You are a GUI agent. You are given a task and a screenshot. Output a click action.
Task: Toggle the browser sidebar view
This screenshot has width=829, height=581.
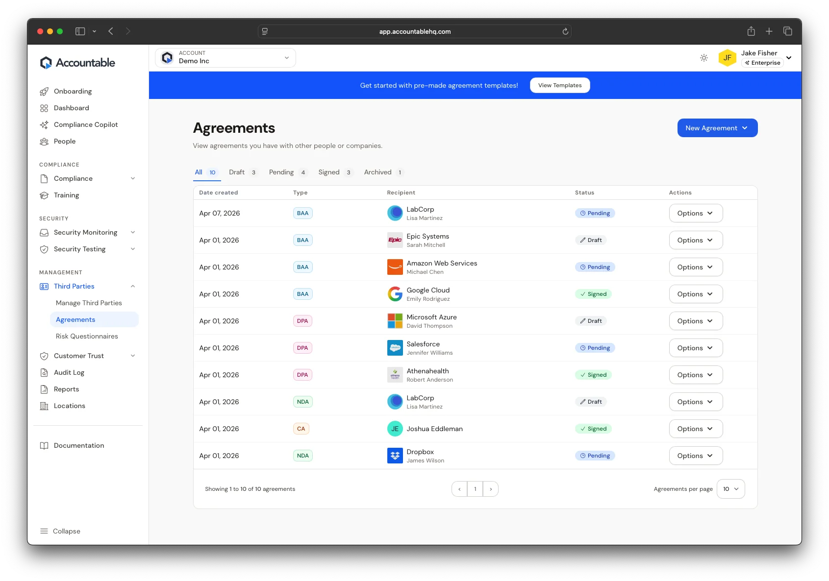pos(79,31)
